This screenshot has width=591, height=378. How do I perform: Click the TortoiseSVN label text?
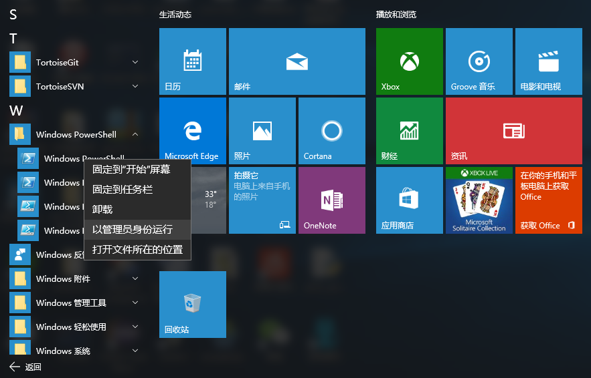[60, 87]
